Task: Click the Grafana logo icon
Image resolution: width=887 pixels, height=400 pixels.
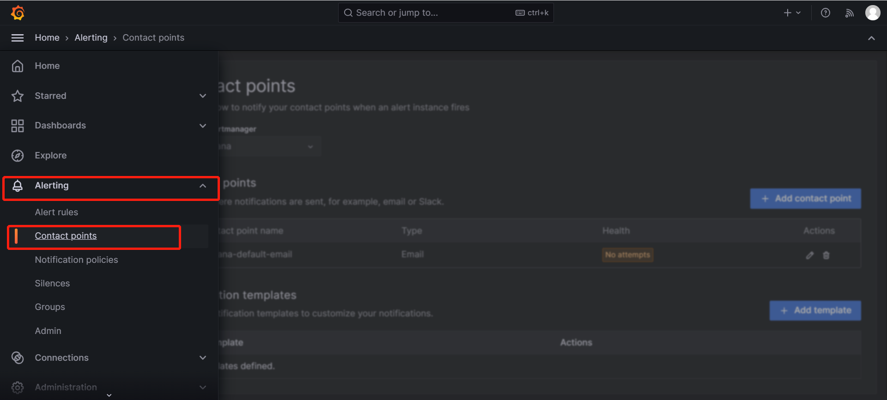Action: point(18,13)
